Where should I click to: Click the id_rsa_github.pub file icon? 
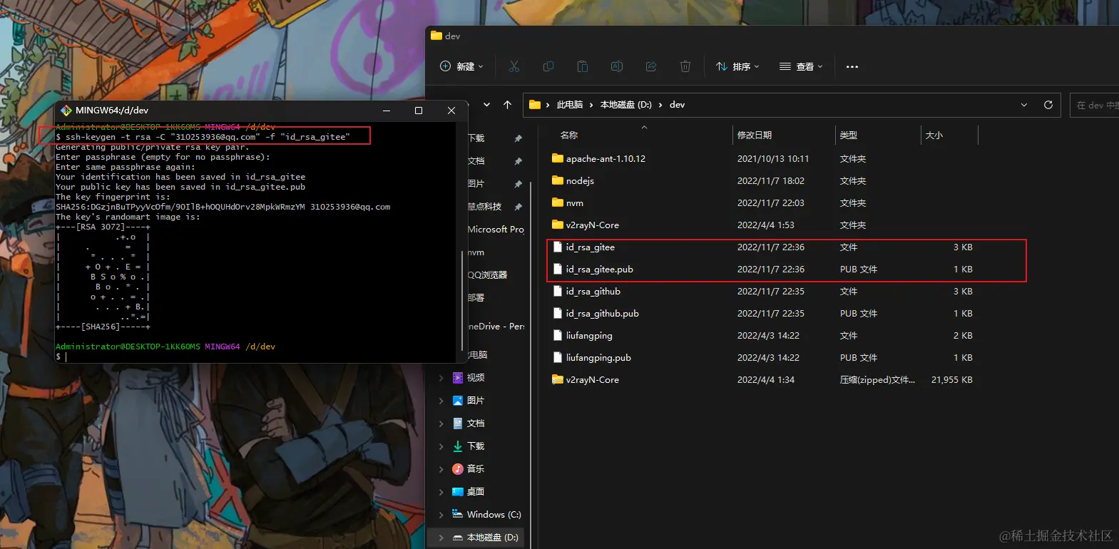coord(558,313)
